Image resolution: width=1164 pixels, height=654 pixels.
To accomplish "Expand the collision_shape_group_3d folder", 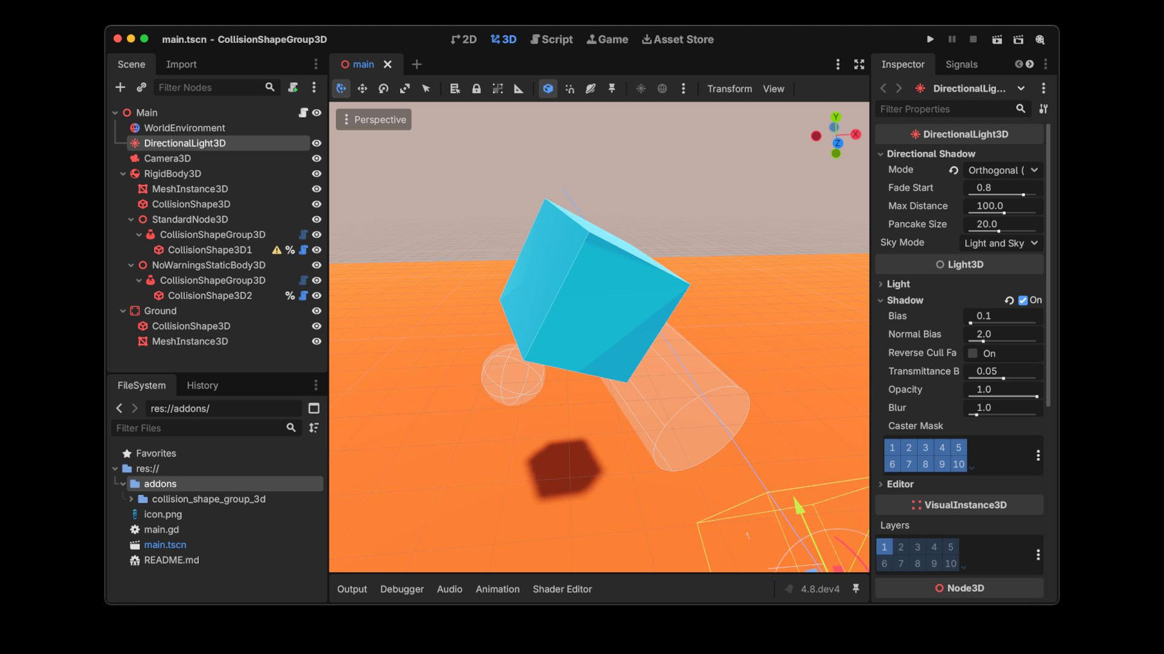I will coord(131,499).
